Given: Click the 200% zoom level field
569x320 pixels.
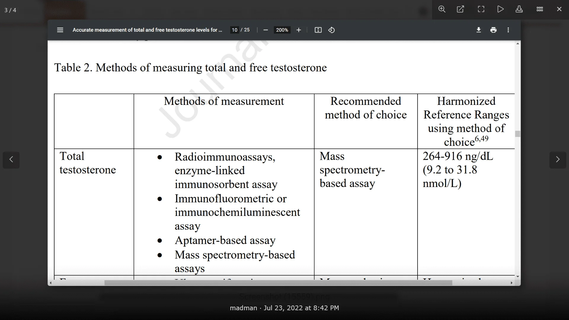Looking at the screenshot, I should point(282,30).
